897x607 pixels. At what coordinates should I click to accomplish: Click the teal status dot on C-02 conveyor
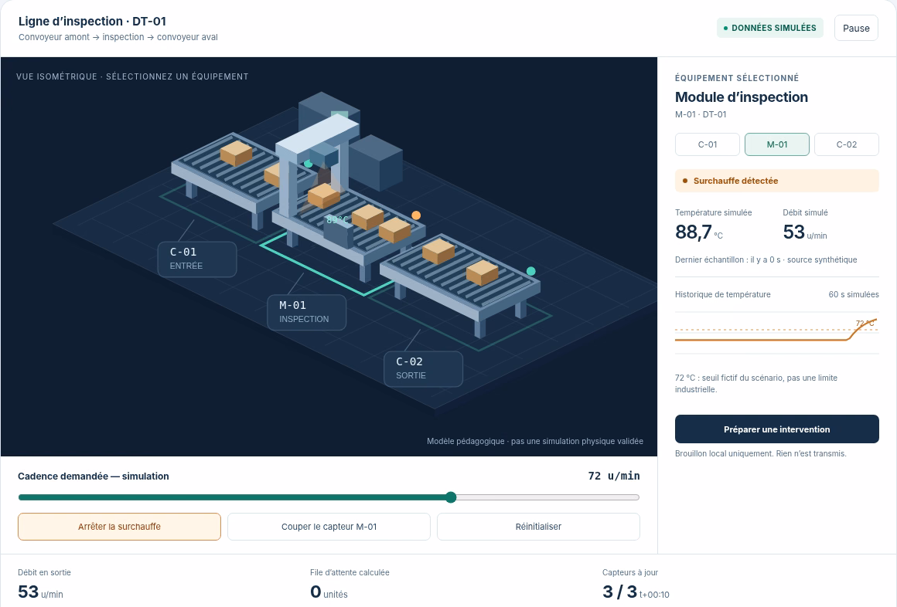point(531,271)
